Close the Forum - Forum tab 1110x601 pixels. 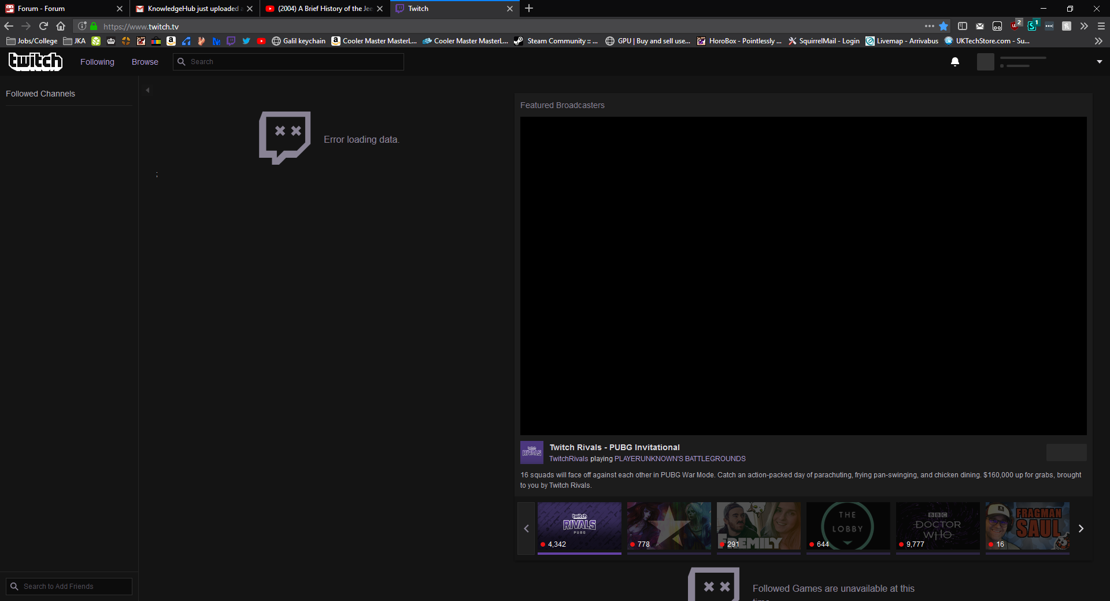(120, 9)
